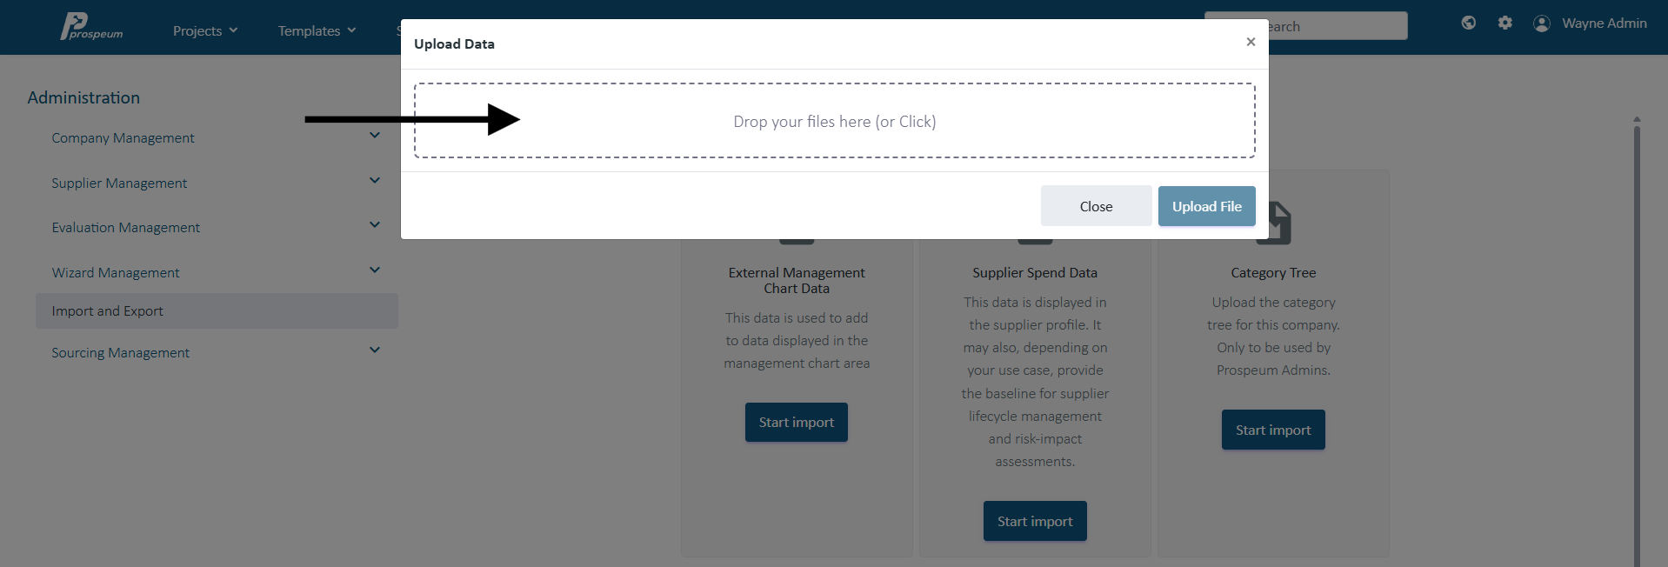This screenshot has height=567, width=1668.
Task: Click the page vertical scrollbar
Action: click(1637, 341)
